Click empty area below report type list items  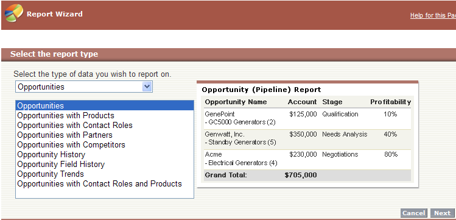coord(105,193)
